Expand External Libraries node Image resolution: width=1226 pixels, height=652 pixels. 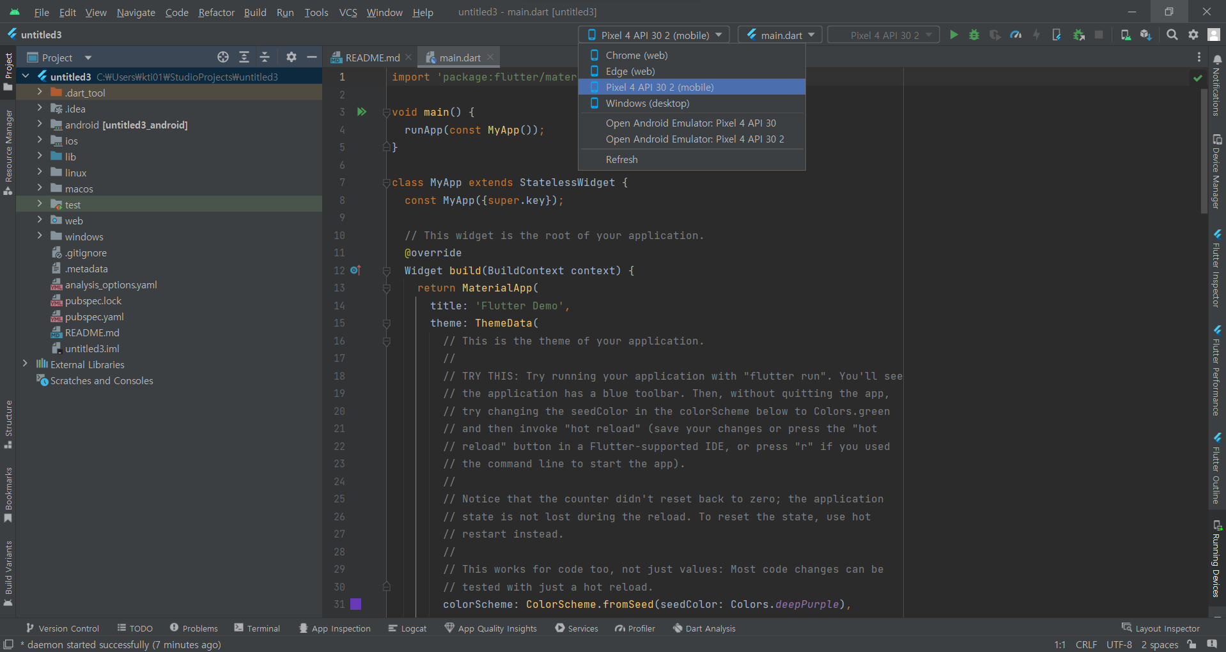[26, 364]
